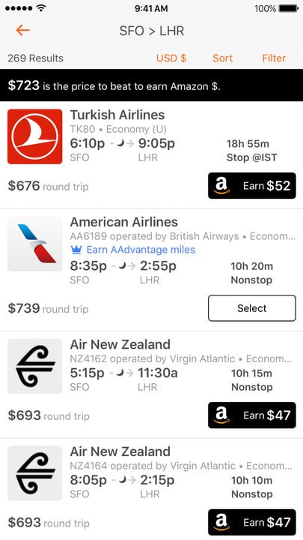
Task: Tap the Air New Zealand NZ4162 logo
Action: click(x=34, y=366)
